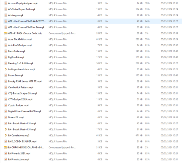
Task: Select the Arbitrage.mq4 file name
Action: (15, 15)
